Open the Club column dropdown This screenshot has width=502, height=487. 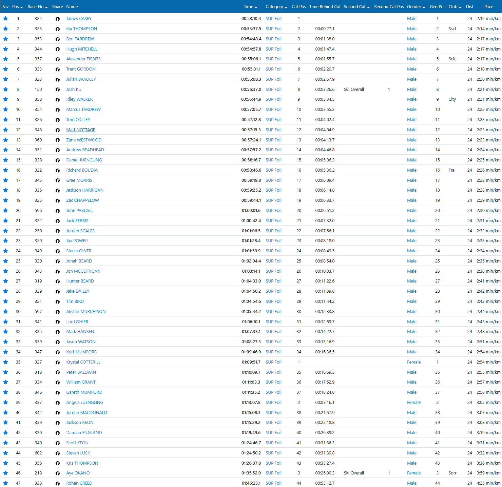coord(455,7)
